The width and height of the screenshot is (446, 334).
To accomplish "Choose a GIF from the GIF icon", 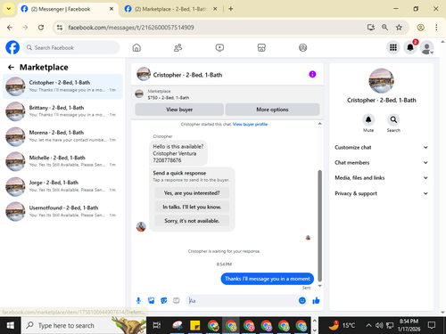I will tap(177, 301).
